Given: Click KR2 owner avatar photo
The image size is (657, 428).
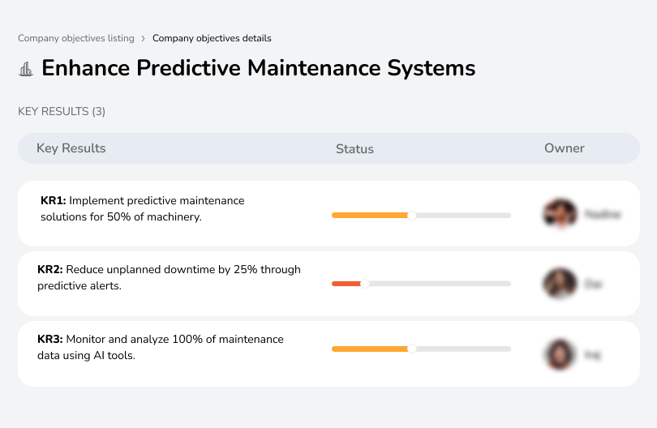Looking at the screenshot, I should [560, 284].
